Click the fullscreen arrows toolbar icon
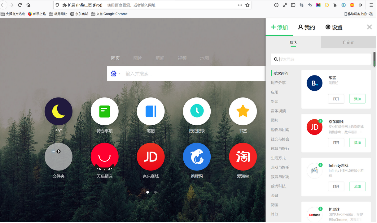377x223 pixels. pos(285,5)
